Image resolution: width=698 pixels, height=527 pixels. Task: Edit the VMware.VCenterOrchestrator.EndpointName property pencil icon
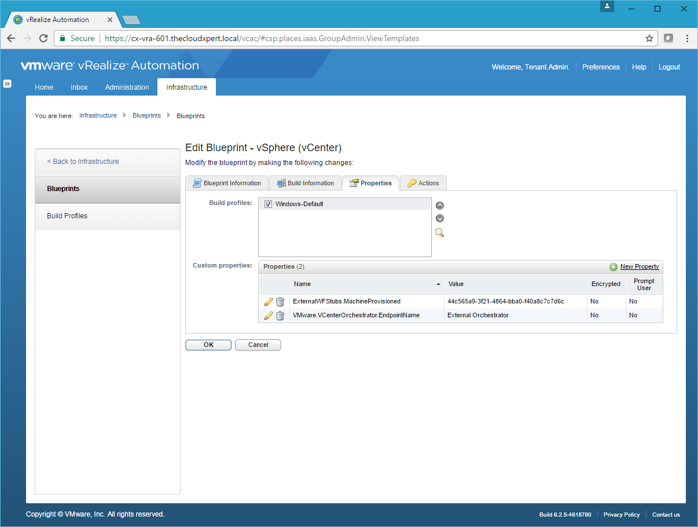tap(268, 316)
